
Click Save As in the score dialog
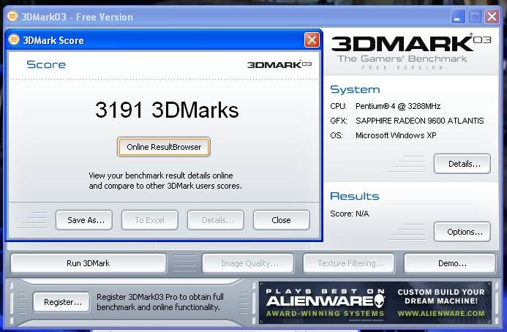(84, 220)
